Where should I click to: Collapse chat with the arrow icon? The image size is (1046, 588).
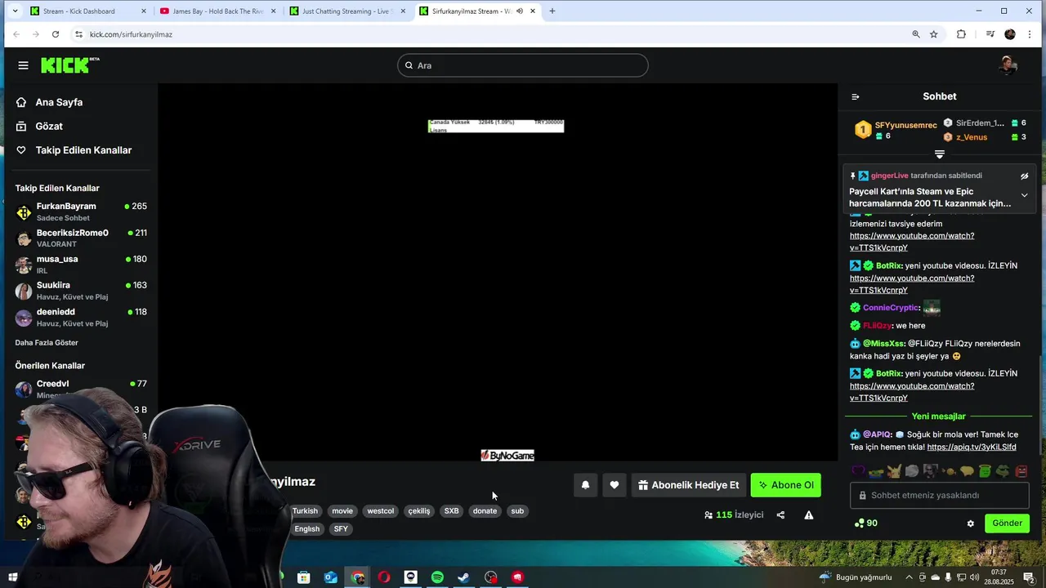(856, 96)
